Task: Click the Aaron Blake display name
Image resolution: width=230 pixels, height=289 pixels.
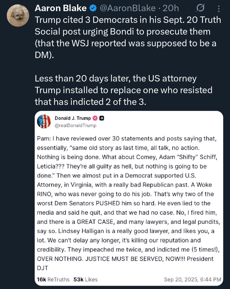Action: click(61, 8)
